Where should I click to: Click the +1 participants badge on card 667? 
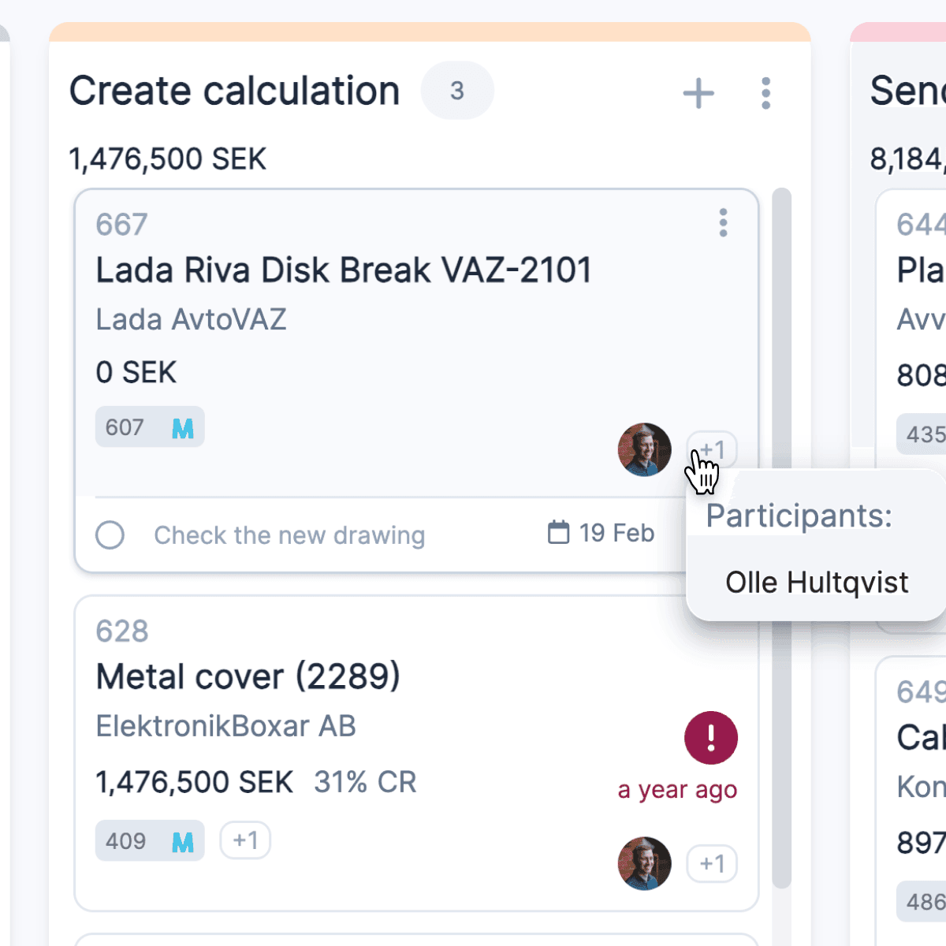click(x=712, y=450)
